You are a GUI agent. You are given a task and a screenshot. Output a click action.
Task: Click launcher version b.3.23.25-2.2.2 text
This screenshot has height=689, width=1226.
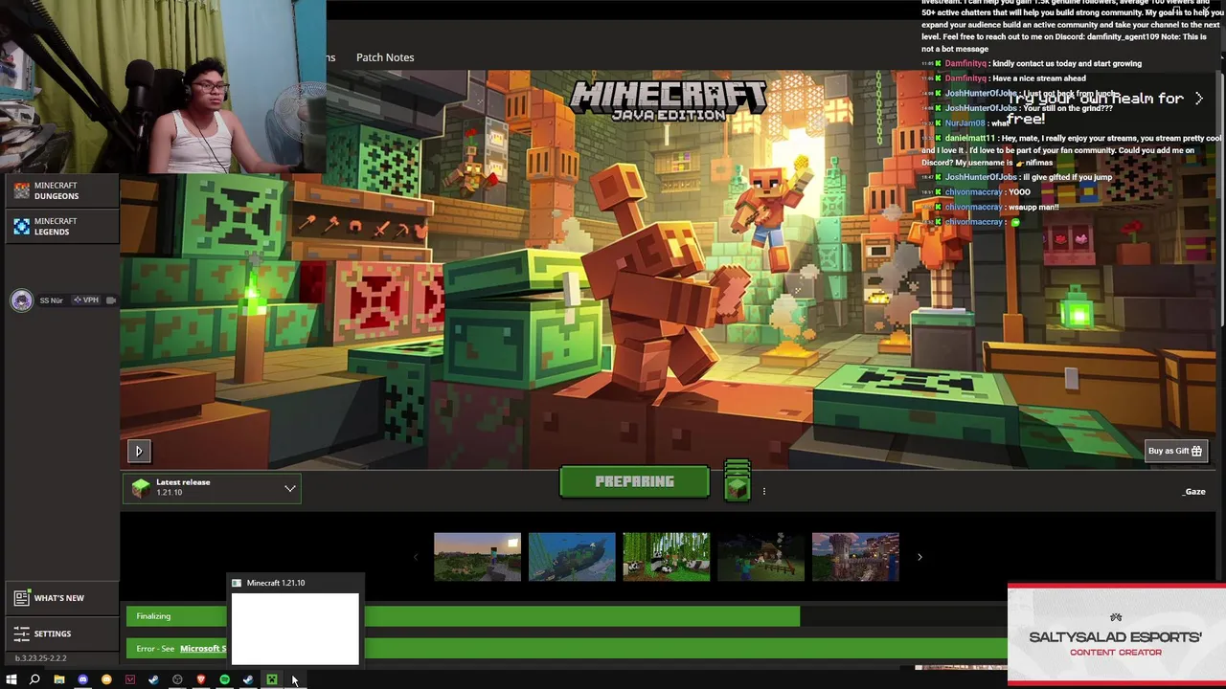click(40, 658)
